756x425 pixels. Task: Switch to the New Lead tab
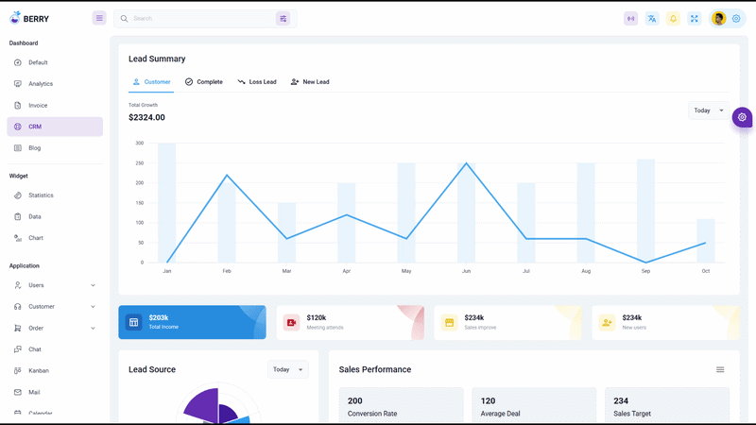[x=310, y=82]
